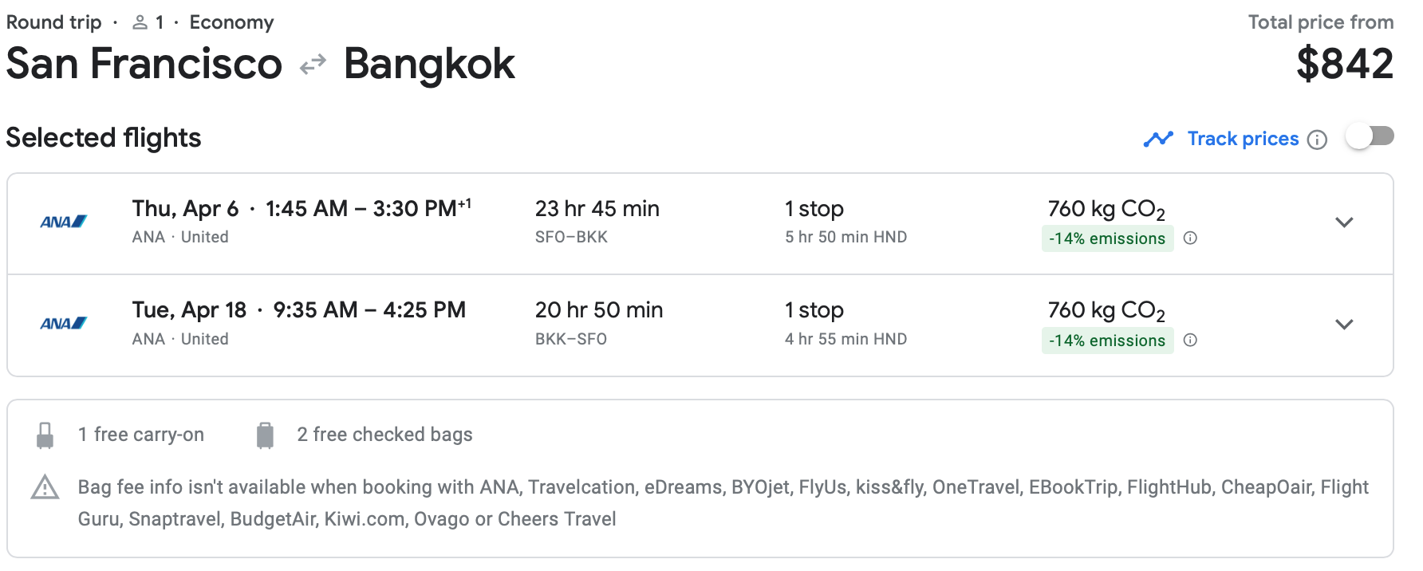
Task: Click the $842 total price
Action: [x=1344, y=64]
